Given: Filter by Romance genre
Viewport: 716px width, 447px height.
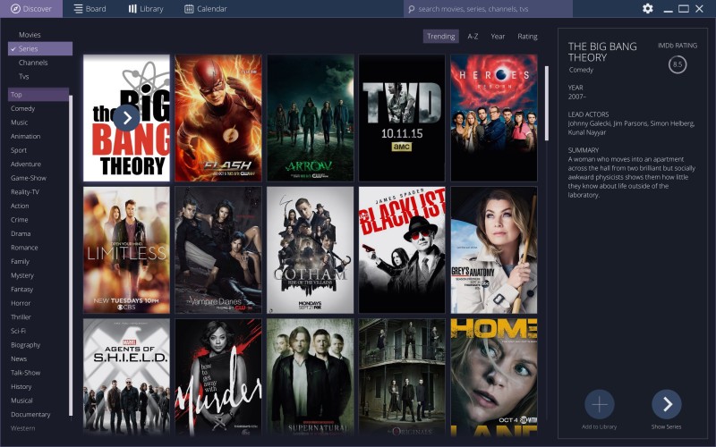Looking at the screenshot, I should click(24, 248).
